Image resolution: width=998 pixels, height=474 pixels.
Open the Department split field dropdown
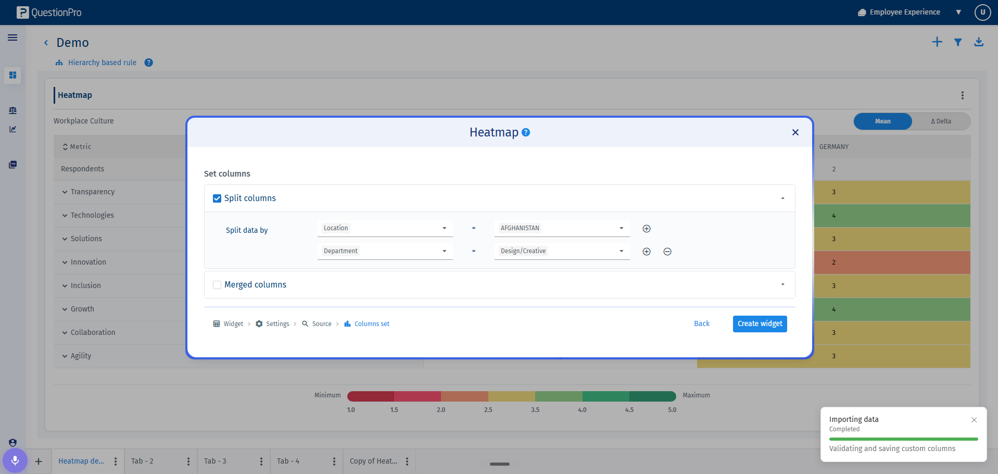[x=385, y=251]
